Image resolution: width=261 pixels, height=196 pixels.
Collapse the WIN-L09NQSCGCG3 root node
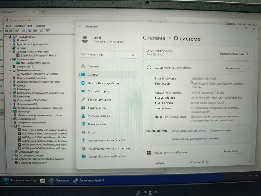(6, 37)
